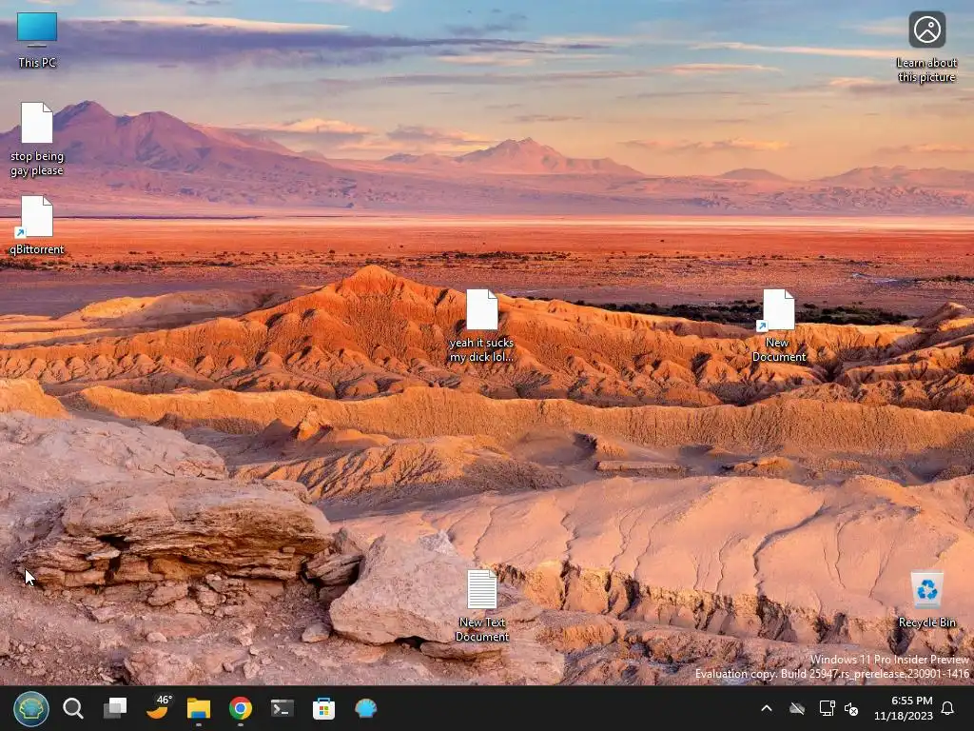This screenshot has height=731, width=974.
Task: Select the blank file labeled 'stop being...'
Action: click(x=37, y=139)
